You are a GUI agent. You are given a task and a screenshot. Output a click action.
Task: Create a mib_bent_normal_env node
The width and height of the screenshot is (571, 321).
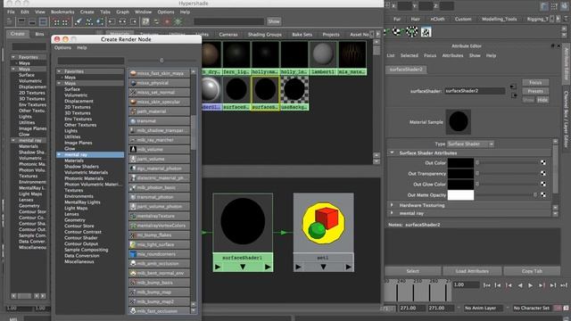[159, 273]
